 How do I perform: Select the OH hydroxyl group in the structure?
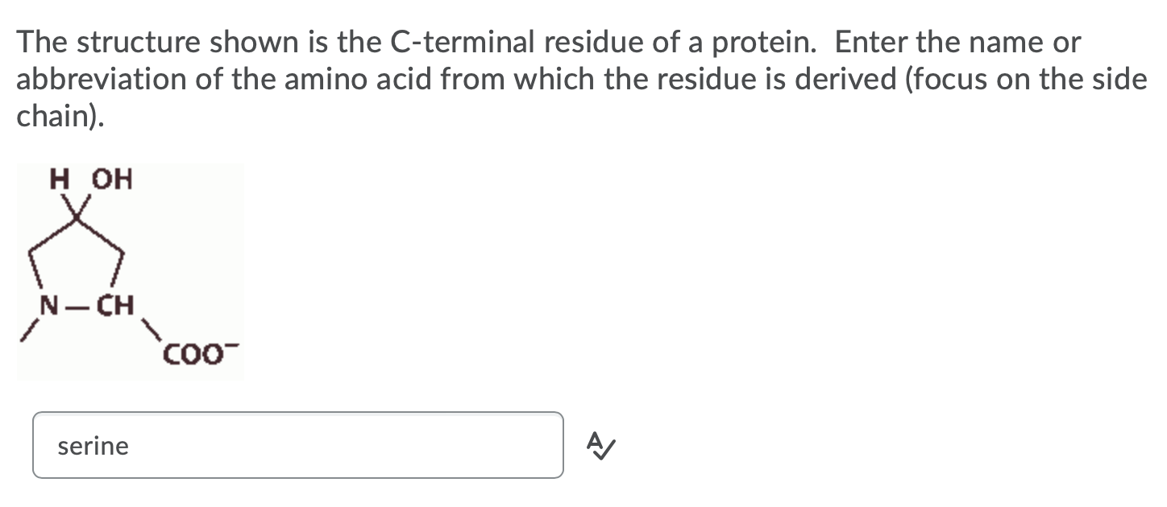112,179
